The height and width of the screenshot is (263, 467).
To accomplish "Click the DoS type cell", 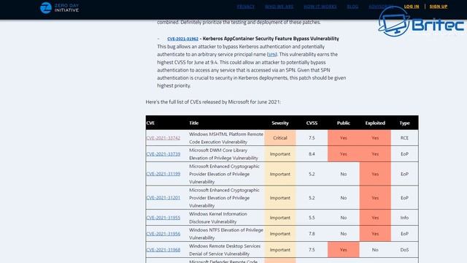I will pyautogui.click(x=404, y=250).
